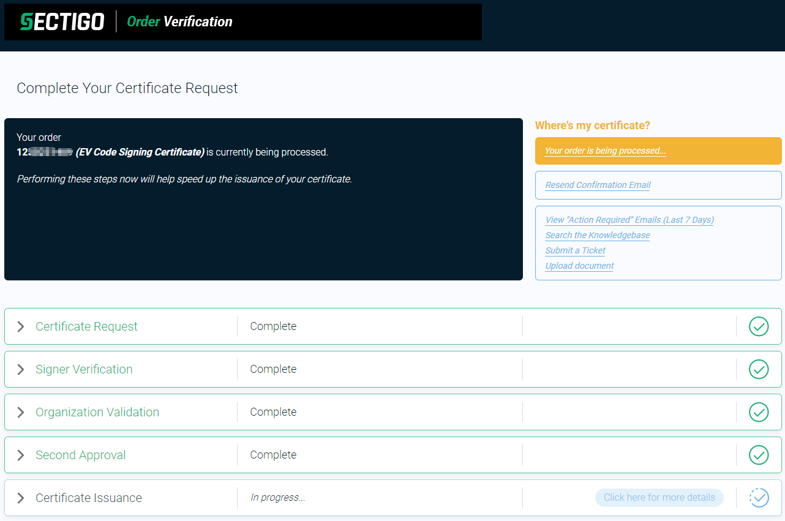Expand the Organization Validation chevron
785x521 pixels.
pos(21,412)
